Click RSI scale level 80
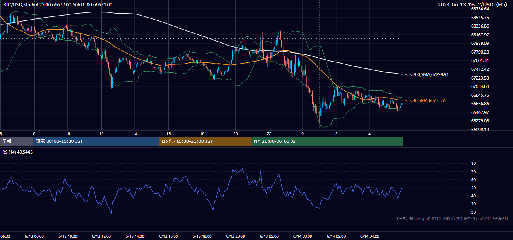The width and height of the screenshot is (513, 240). (x=473, y=164)
